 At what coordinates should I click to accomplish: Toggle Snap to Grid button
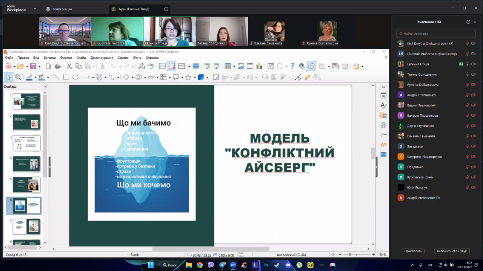point(172,66)
